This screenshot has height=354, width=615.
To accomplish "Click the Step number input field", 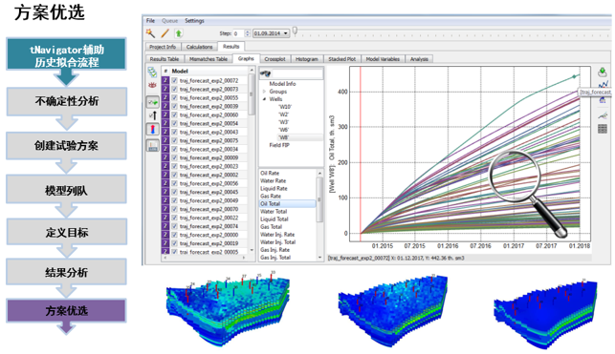I will click(x=238, y=33).
